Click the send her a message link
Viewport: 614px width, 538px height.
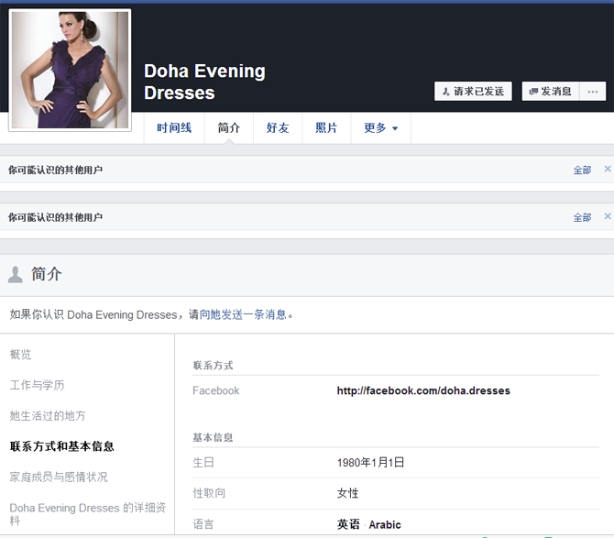click(x=248, y=314)
